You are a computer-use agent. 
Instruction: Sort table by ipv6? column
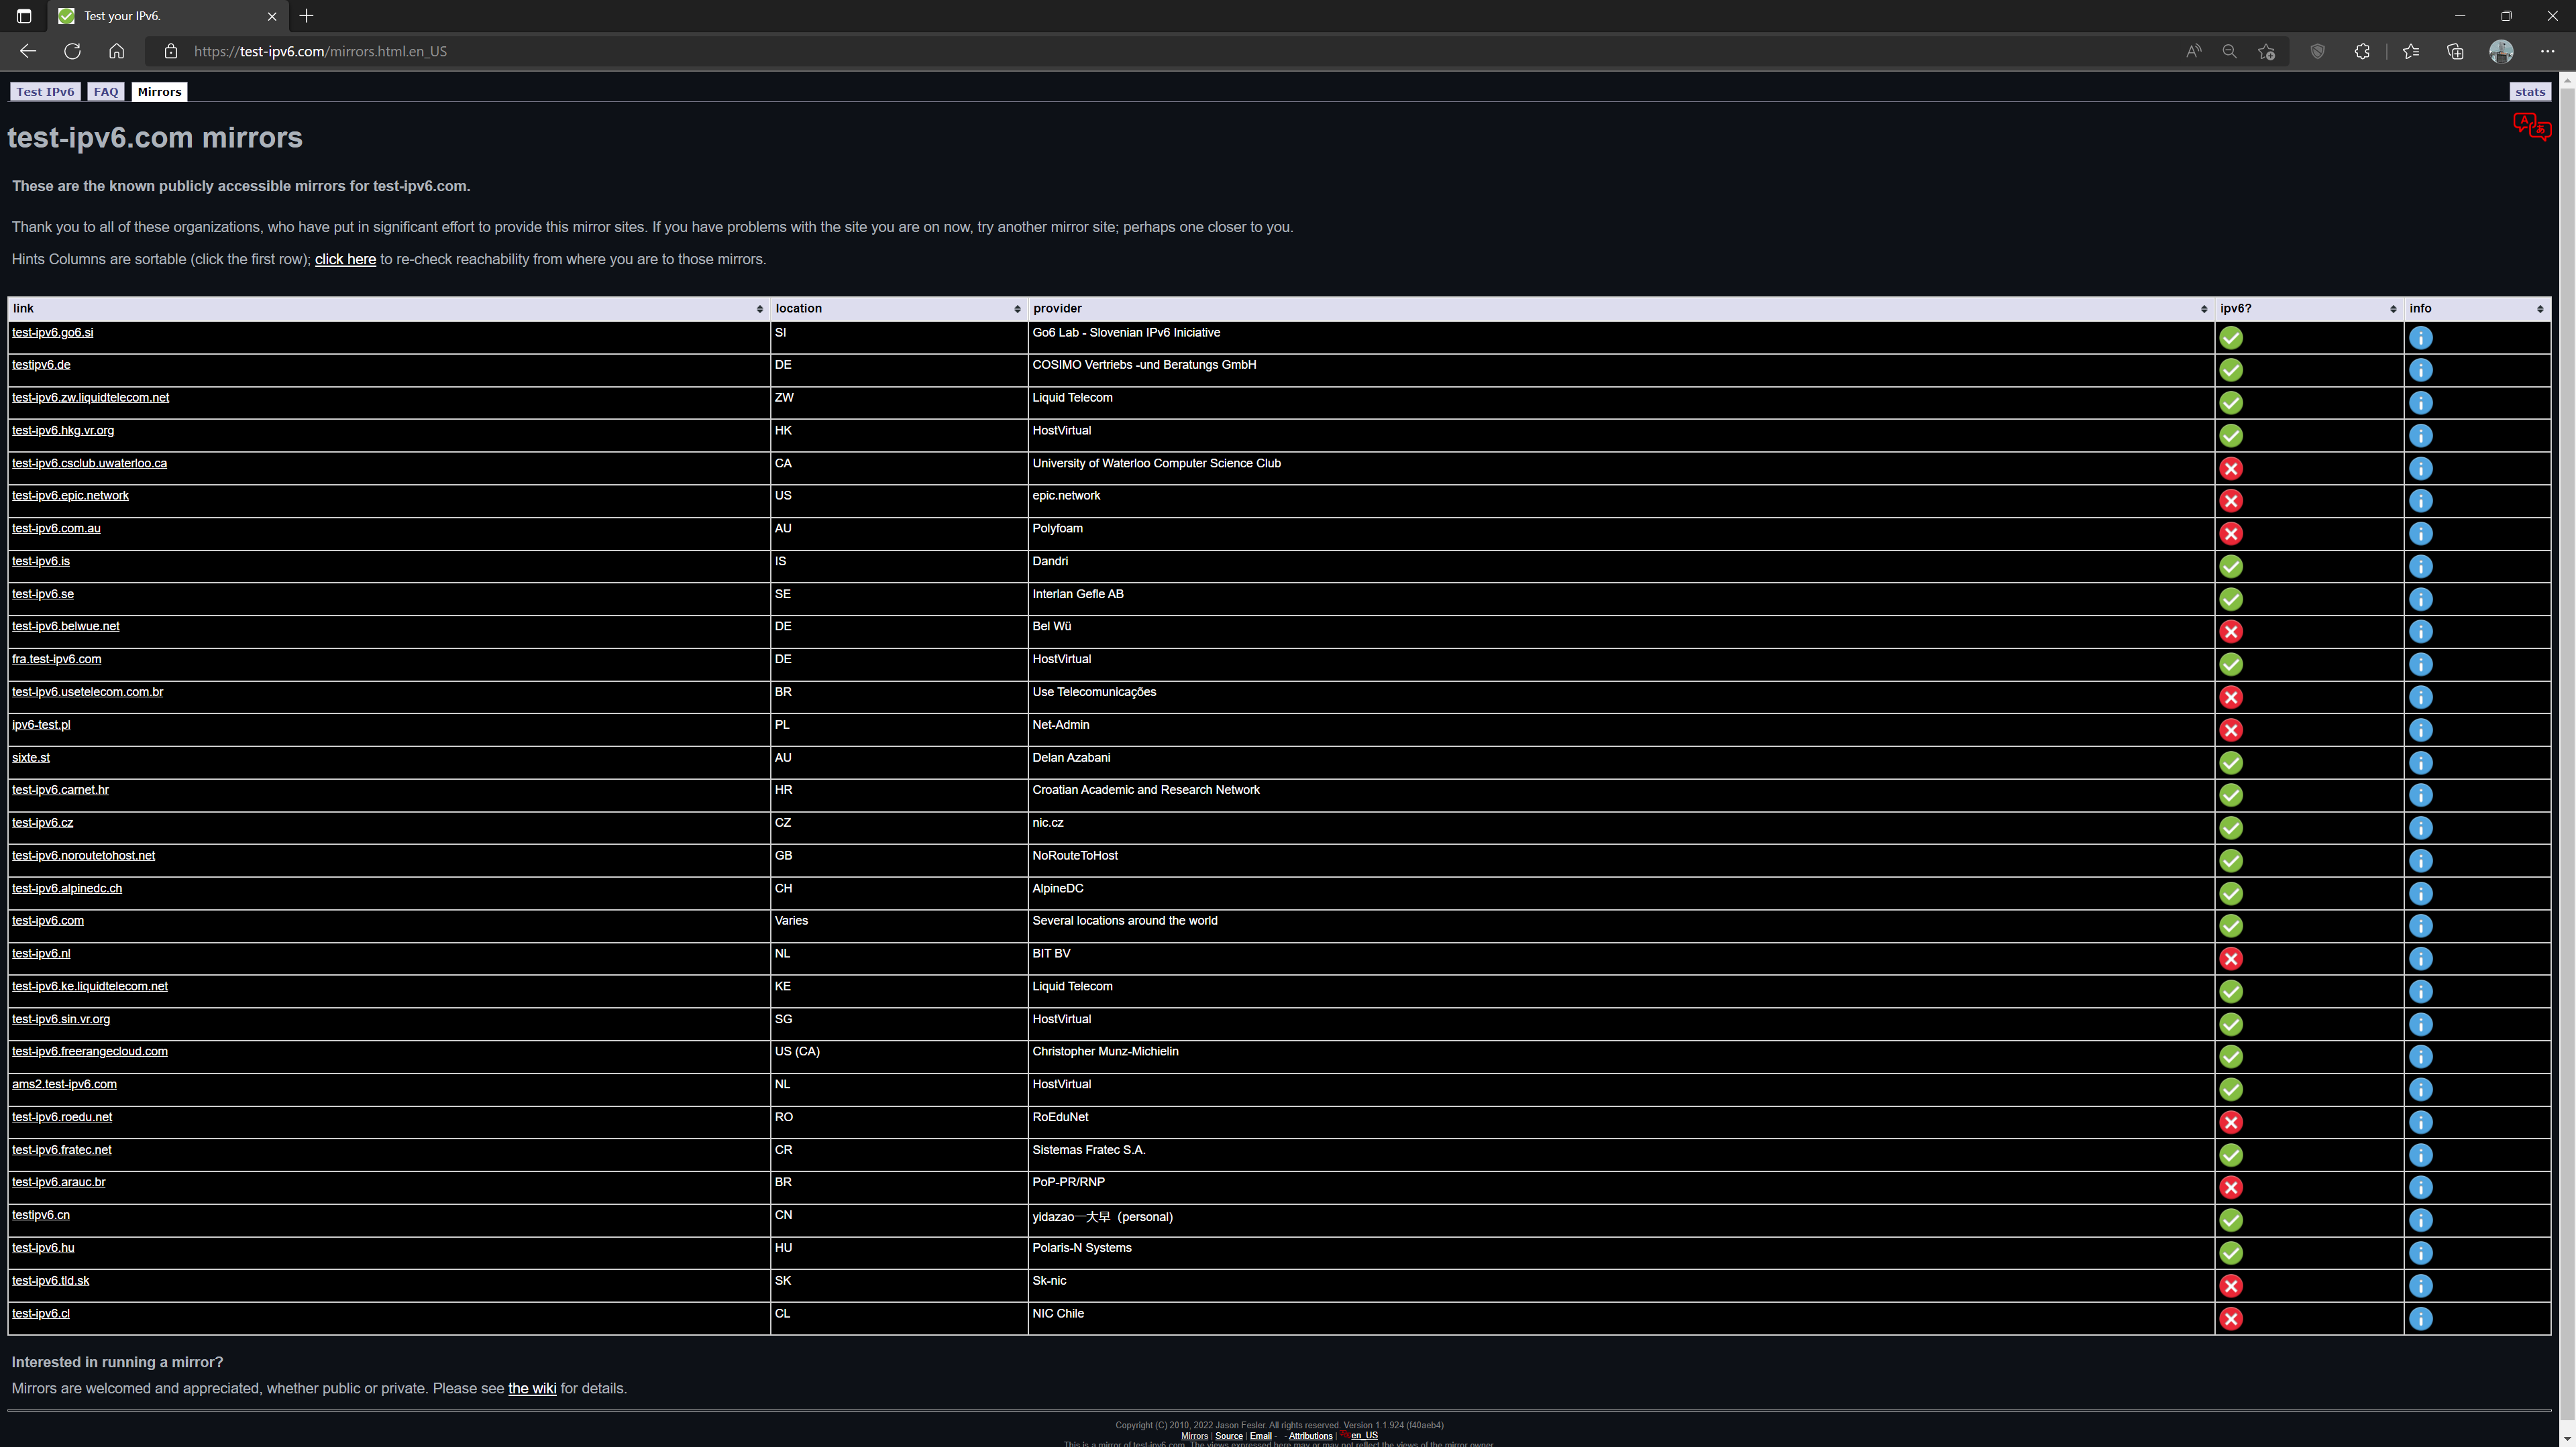[2306, 309]
